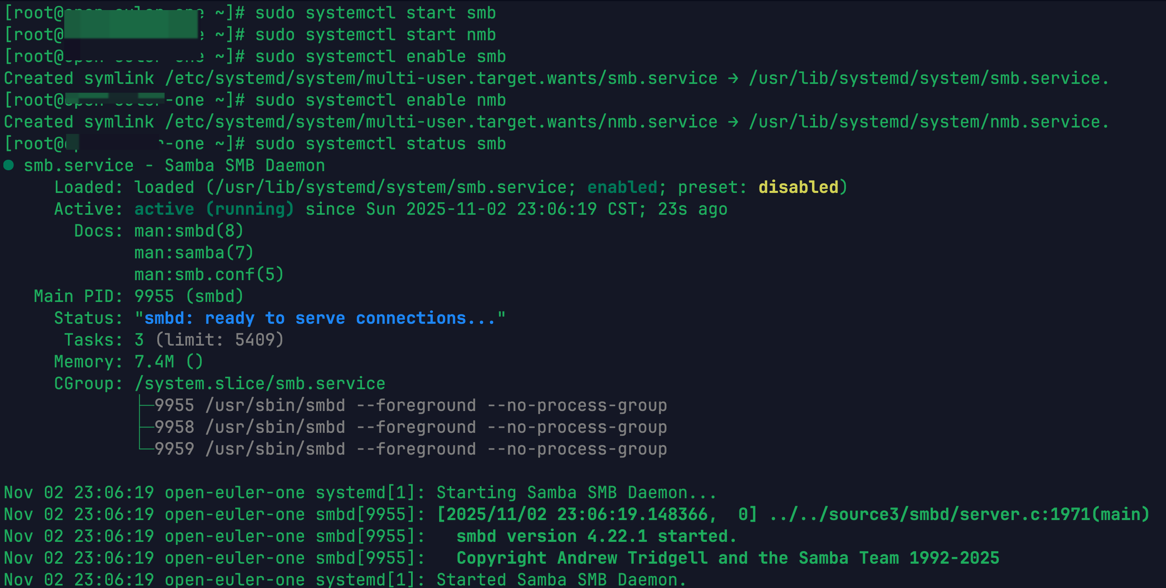Click the Main PID 9955 (smbd) value
Screen dimensions: 1166x588
click(x=189, y=296)
